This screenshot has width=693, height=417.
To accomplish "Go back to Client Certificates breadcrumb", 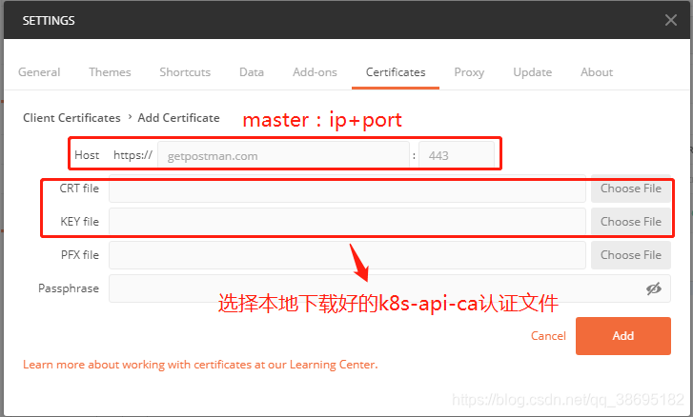I will click(71, 118).
